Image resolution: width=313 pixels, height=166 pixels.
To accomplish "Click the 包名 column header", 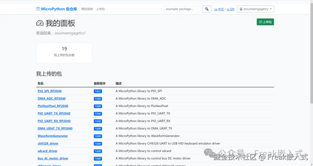I will pyautogui.click(x=41, y=83).
